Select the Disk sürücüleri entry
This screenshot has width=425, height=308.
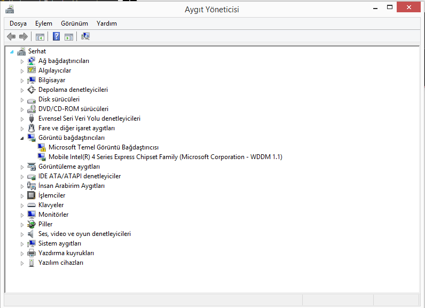click(59, 99)
